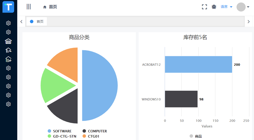Viewport: 254px width, 140px height.
Task: Open the house with edit pencil sidebar icon
Action: 8,59
